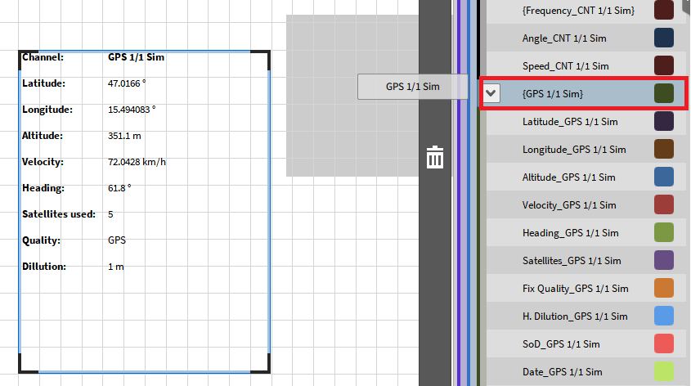This screenshot has height=386, width=691.
Task: Select Speed_CNT 1/1 Sim channel
Action: (x=565, y=66)
